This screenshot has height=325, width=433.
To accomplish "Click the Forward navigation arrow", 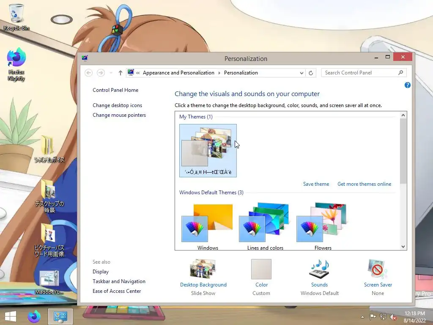I will click(x=101, y=73).
